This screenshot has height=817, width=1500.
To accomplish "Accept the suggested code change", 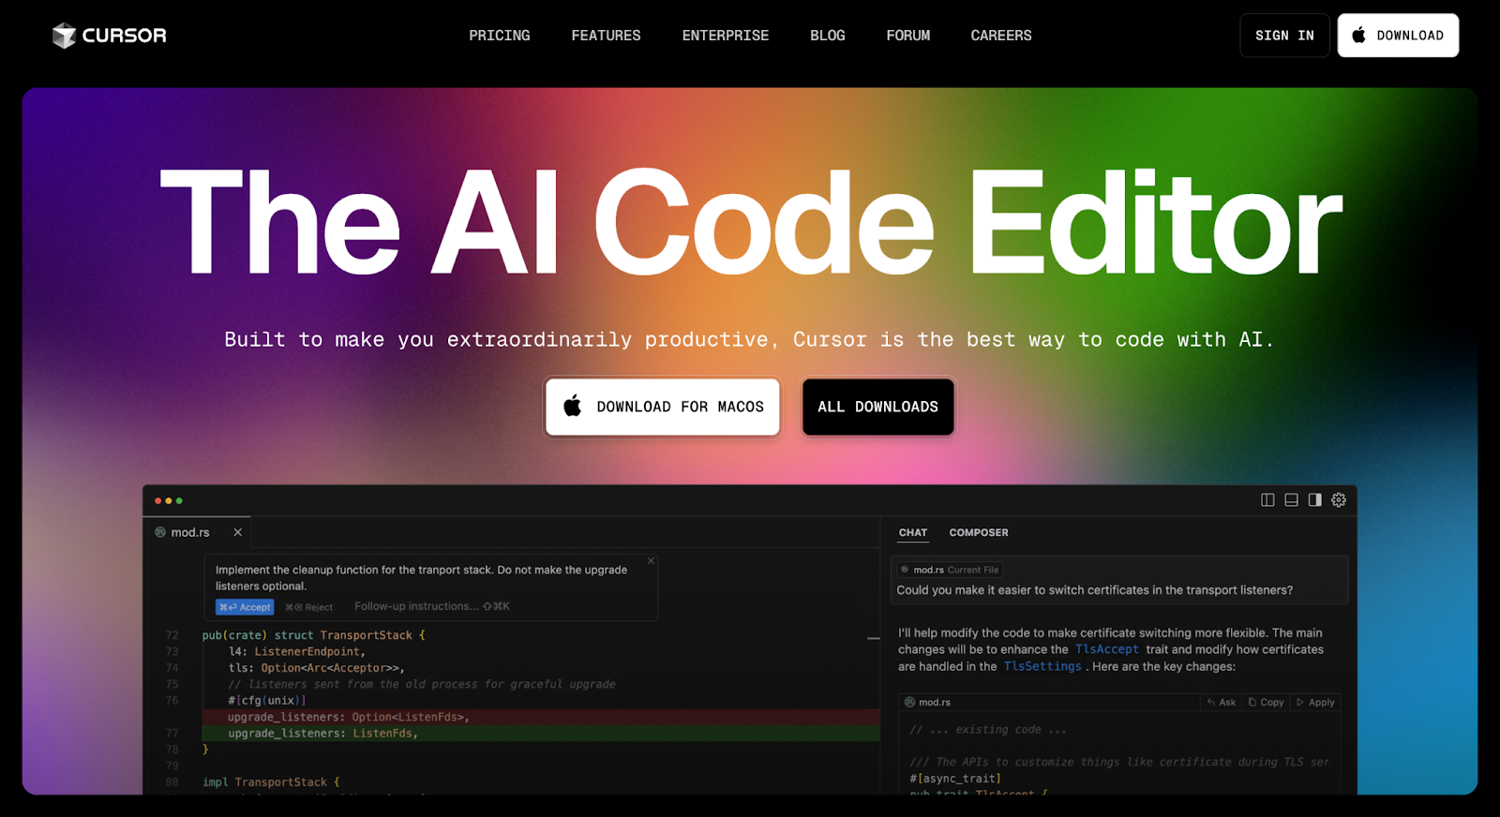I will pyautogui.click(x=245, y=607).
